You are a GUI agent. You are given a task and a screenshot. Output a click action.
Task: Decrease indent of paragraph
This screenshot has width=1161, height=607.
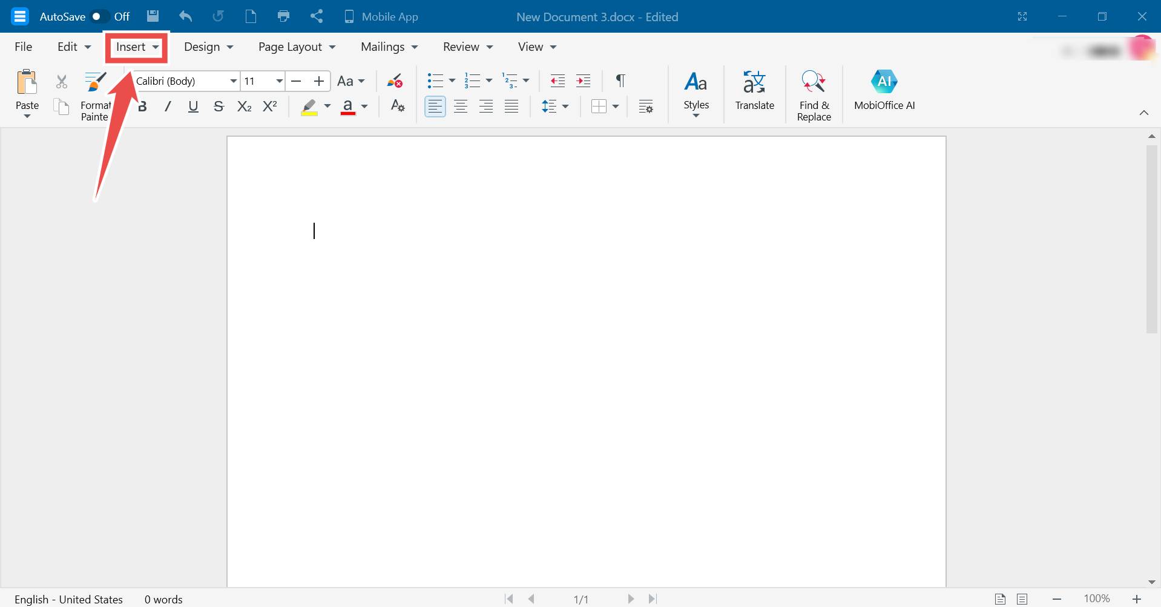557,81
